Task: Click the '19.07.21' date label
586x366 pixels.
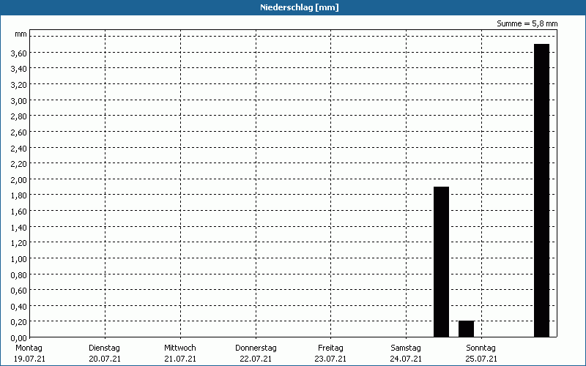Action: click(29, 359)
